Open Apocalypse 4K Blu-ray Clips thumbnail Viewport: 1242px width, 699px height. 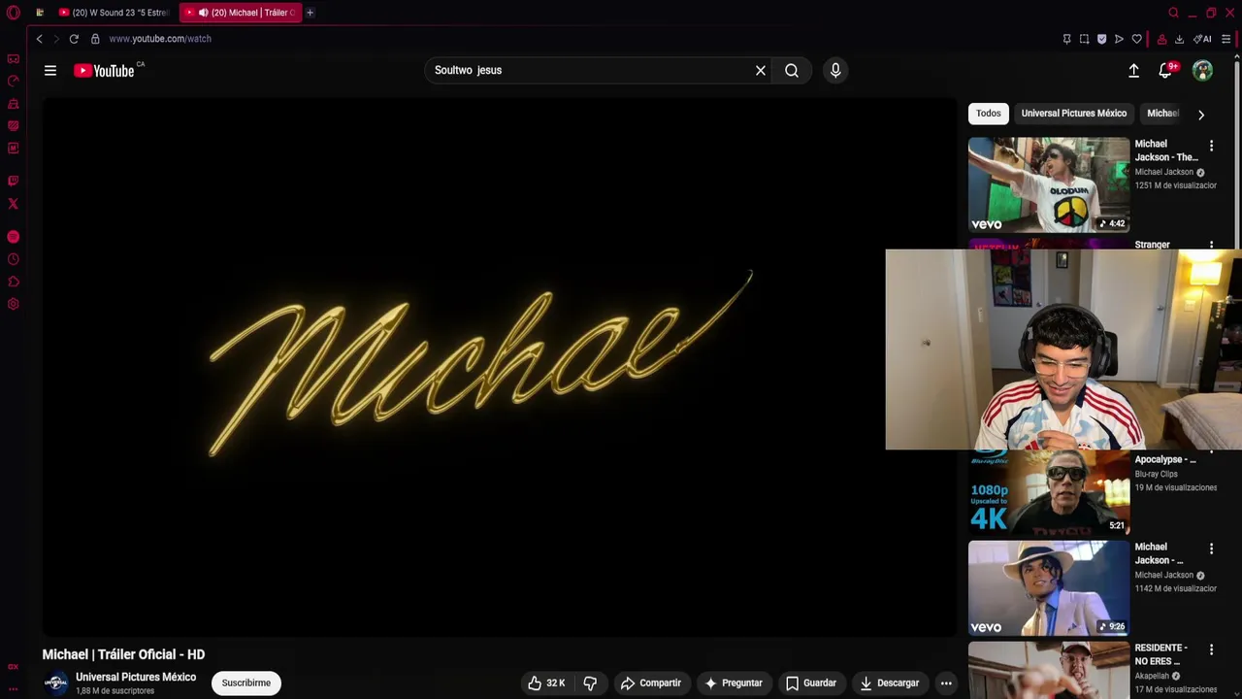click(x=1049, y=492)
